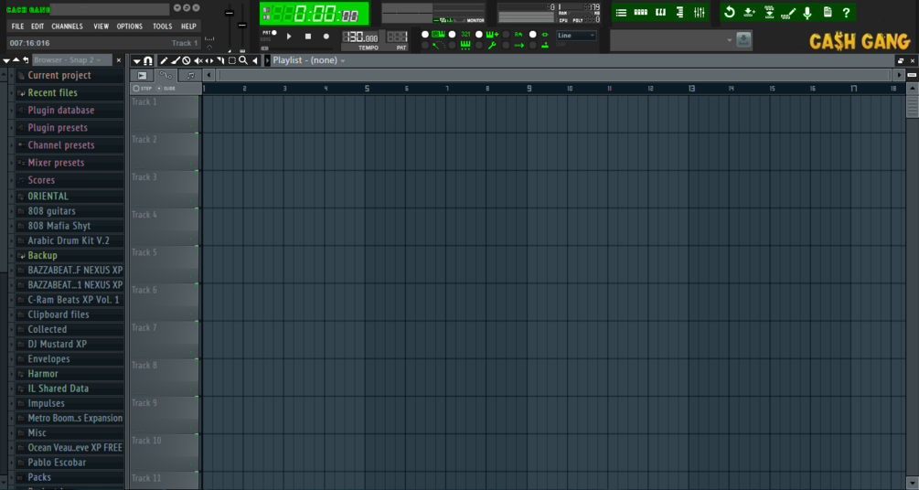Open the EDIT menu
This screenshot has height=490, width=919.
tap(37, 27)
